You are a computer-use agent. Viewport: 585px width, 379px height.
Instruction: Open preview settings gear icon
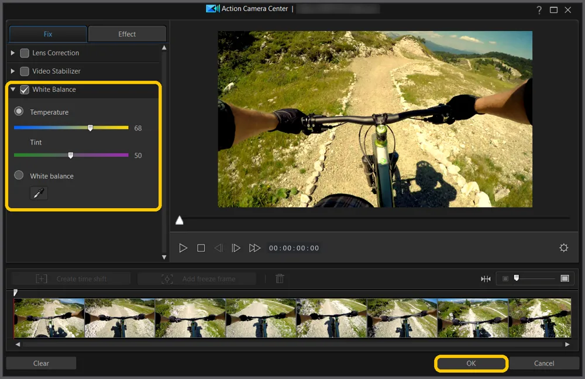click(564, 247)
